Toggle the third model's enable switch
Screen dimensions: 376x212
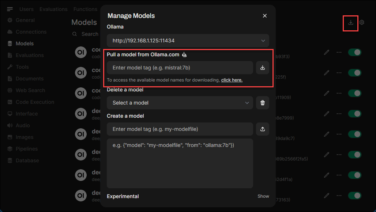[x=354, y=94]
